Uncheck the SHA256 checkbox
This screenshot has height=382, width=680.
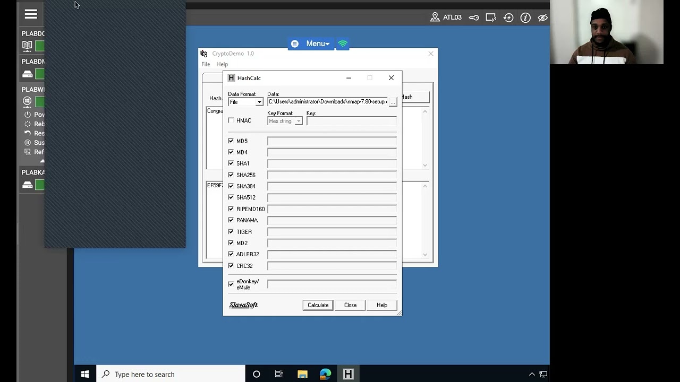231,175
